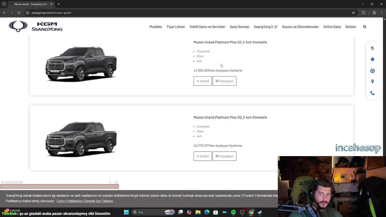Open the Çerez Politikamızı Görmek İçin Tıklayın link
386x217 pixels.
85,201
